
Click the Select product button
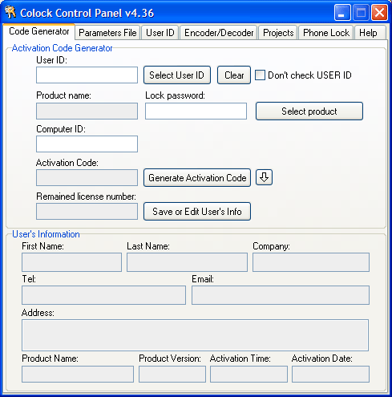click(309, 111)
